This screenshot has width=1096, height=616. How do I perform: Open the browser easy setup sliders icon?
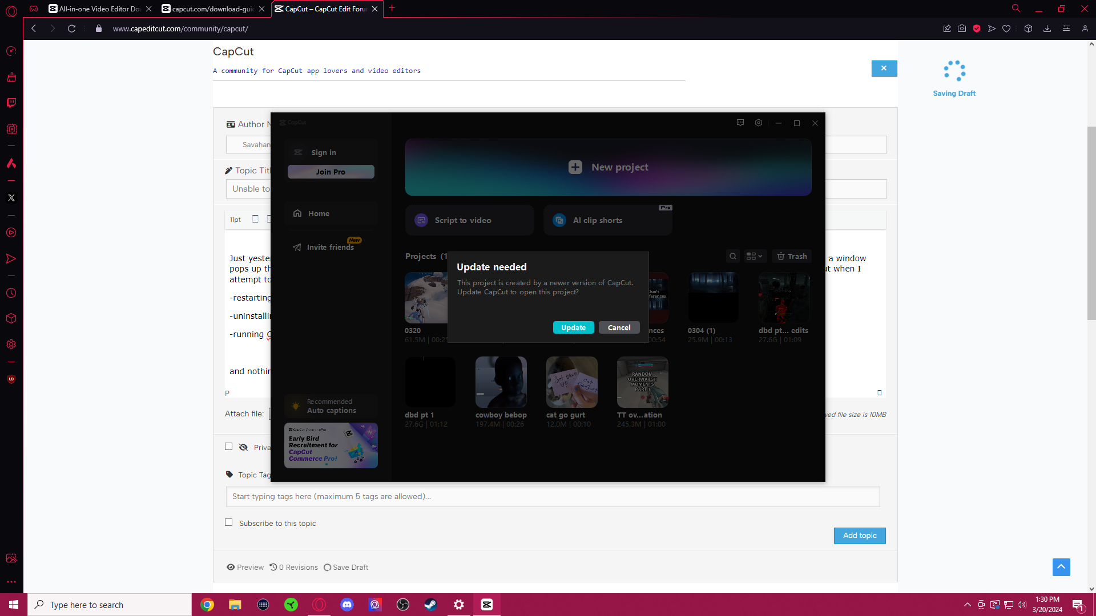tap(1066, 29)
